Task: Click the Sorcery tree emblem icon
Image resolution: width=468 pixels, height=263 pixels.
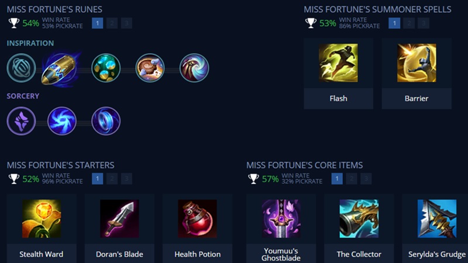Action: click(x=21, y=121)
